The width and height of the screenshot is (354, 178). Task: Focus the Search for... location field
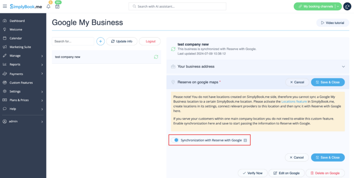[73, 41]
